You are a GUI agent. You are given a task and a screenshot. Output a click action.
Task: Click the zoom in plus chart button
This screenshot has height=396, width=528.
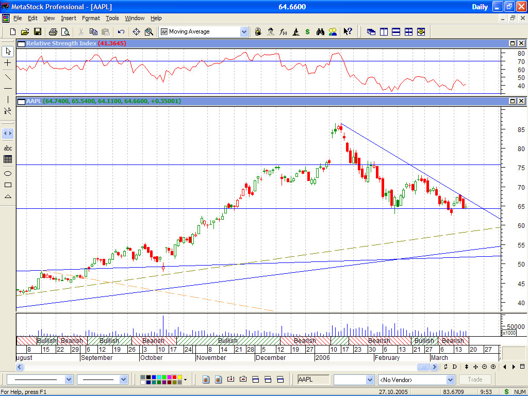pos(493,367)
